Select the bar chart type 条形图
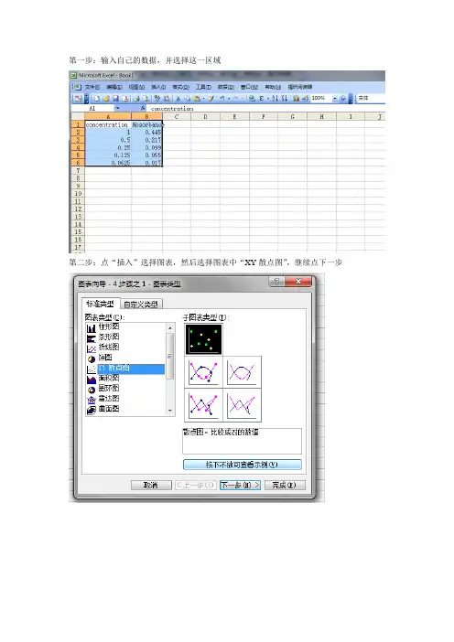The image size is (454, 642). click(x=125, y=337)
